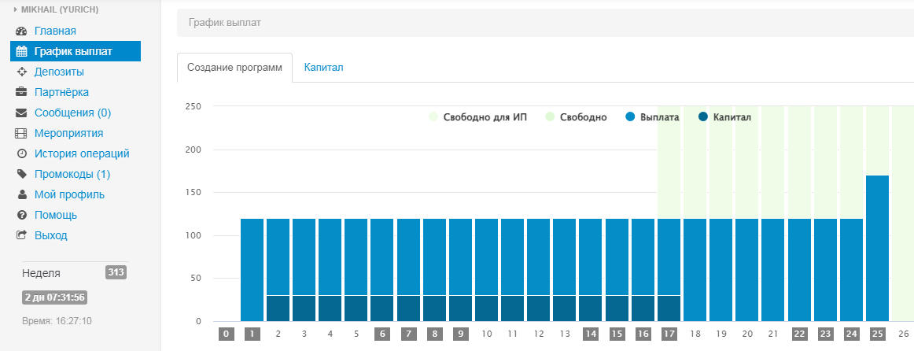Switch to the Капитал tab
Viewport: 914px width, 351px height.
tap(323, 68)
